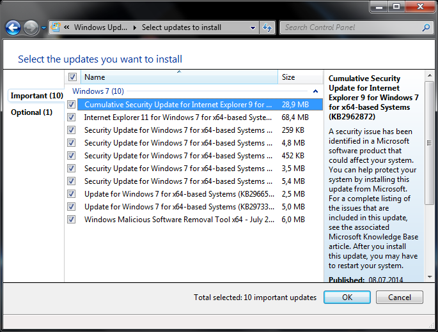Image resolution: width=438 pixels, height=332 pixels.
Task: Uncheck the 259 KB Security Update checkbox
Action: pyautogui.click(x=71, y=130)
